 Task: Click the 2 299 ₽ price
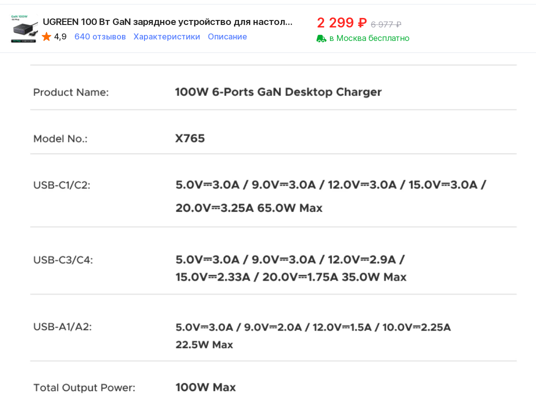pyautogui.click(x=341, y=23)
